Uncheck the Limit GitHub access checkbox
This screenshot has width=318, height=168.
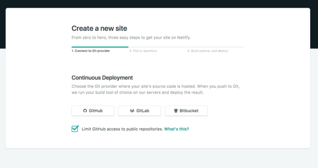[75, 129]
